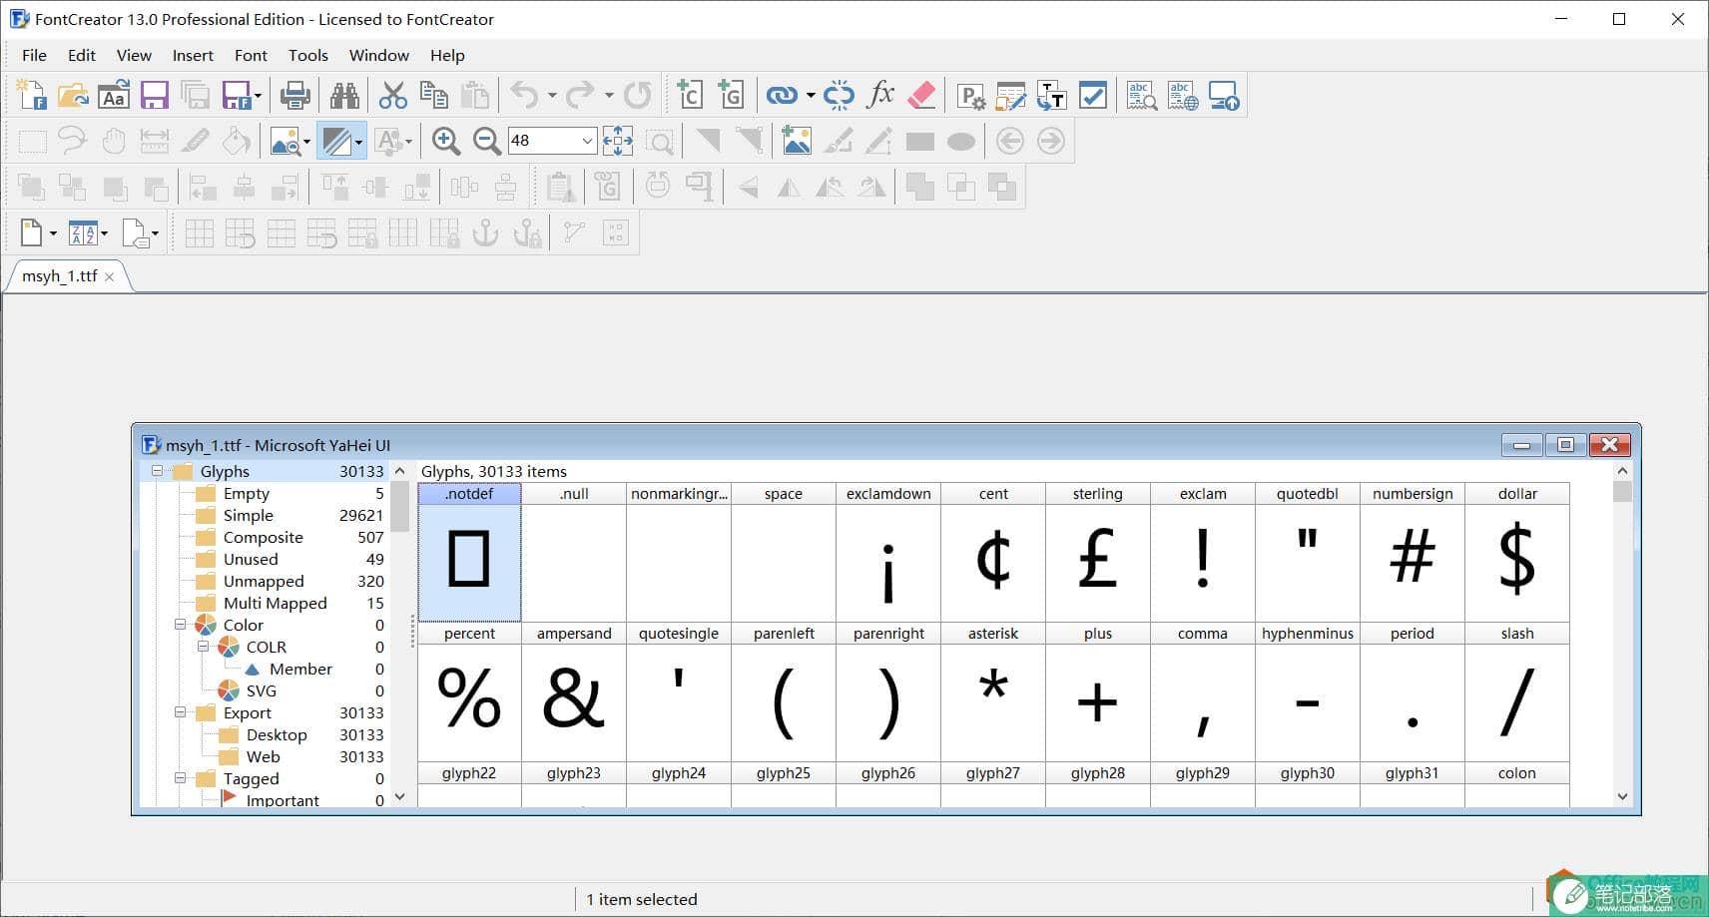Open the Font menu

tap(251, 55)
